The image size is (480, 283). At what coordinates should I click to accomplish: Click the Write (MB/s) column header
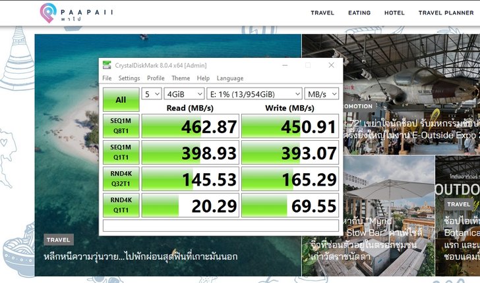tap(289, 108)
